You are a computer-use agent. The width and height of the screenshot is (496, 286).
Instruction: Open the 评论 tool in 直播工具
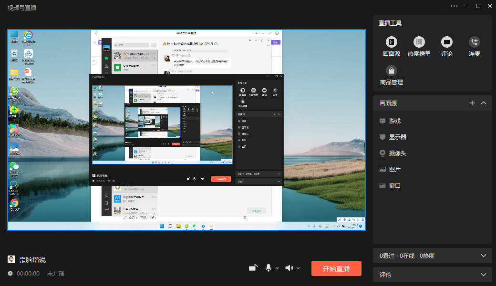click(446, 42)
